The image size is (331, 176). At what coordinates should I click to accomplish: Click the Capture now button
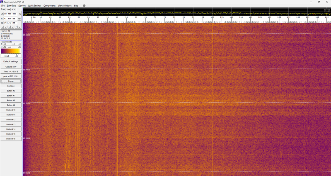point(11,67)
